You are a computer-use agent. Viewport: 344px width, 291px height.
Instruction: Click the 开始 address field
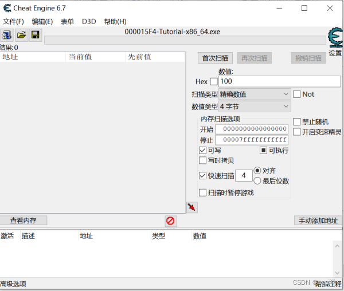pyautogui.click(x=252, y=129)
